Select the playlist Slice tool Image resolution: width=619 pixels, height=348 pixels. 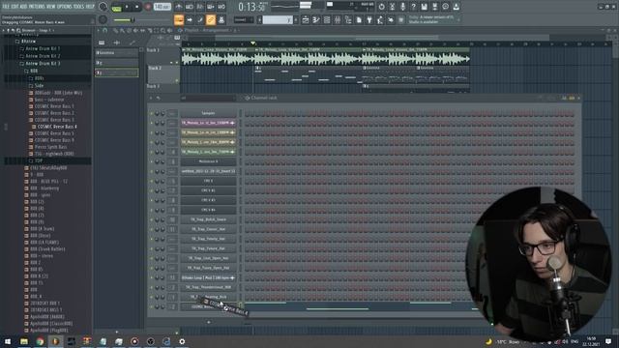[x=150, y=30]
